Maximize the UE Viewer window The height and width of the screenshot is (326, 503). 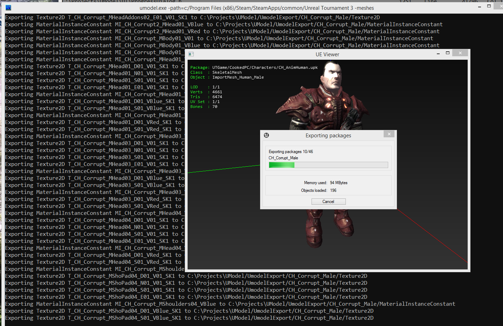tap(447, 53)
